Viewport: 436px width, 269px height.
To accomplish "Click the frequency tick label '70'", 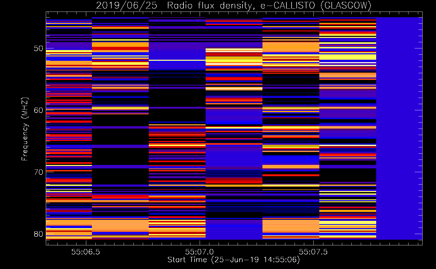I will tap(39, 172).
